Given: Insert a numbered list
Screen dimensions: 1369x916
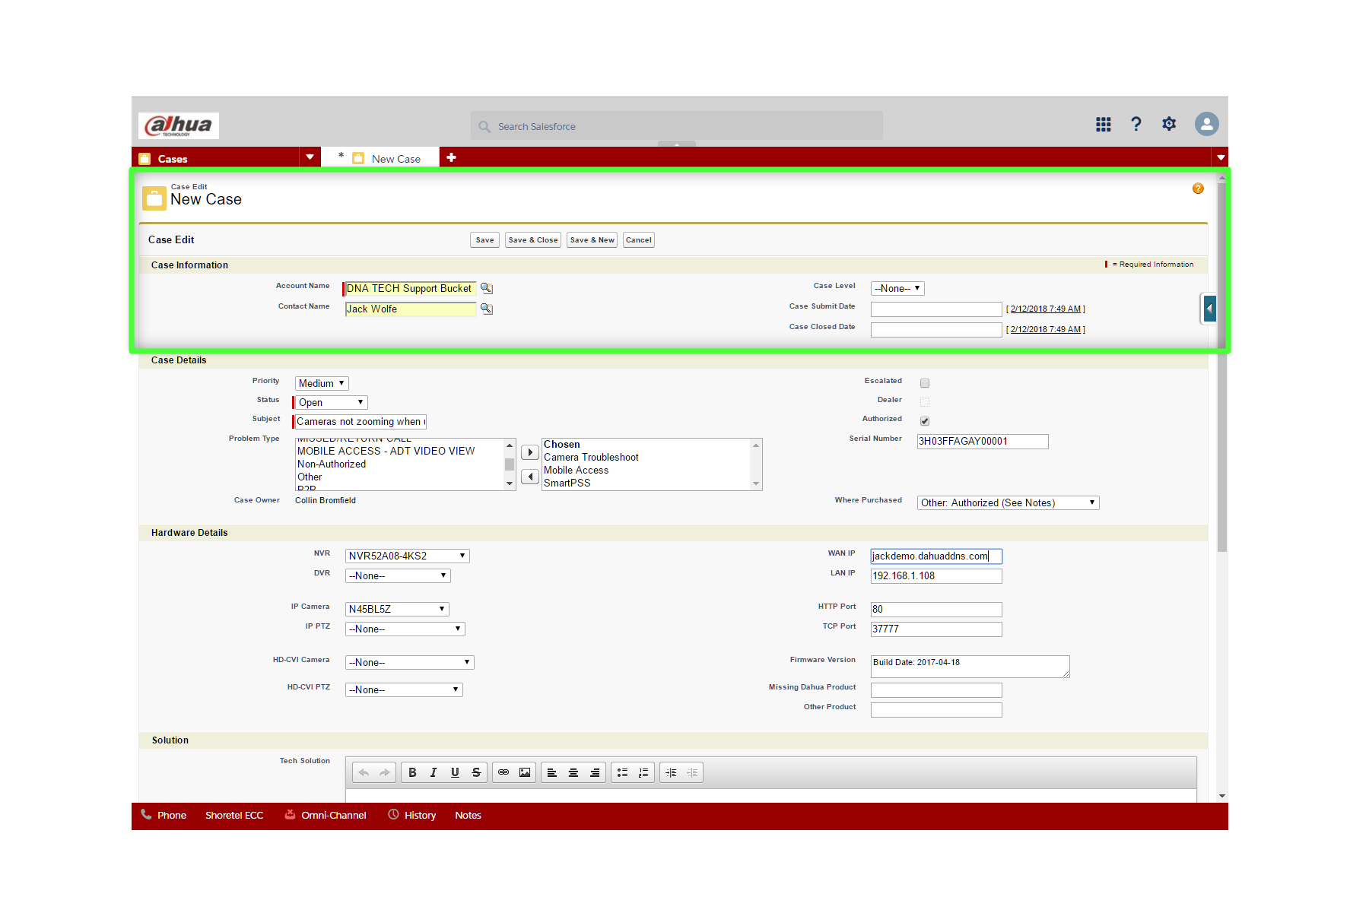Looking at the screenshot, I should 643,772.
